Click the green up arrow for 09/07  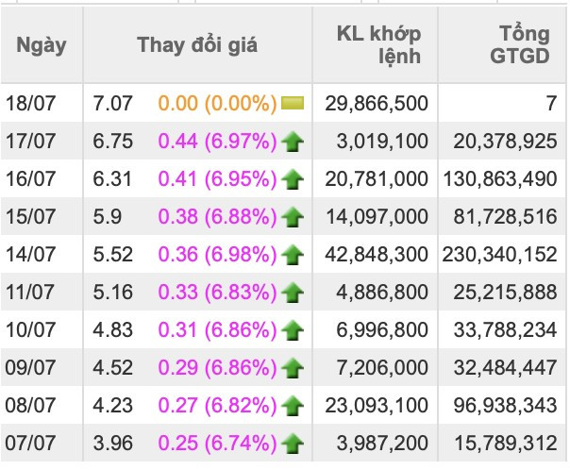tap(293, 368)
